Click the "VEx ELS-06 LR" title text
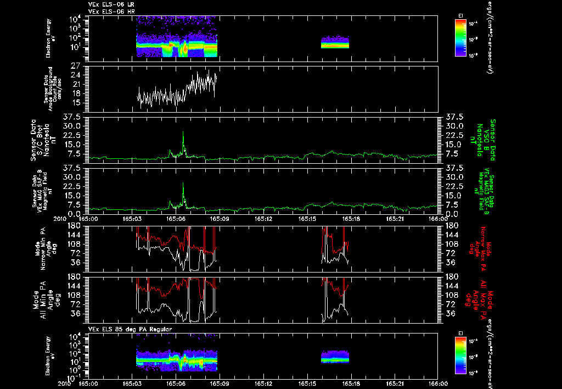The image size is (562, 389). [x=111, y=4]
